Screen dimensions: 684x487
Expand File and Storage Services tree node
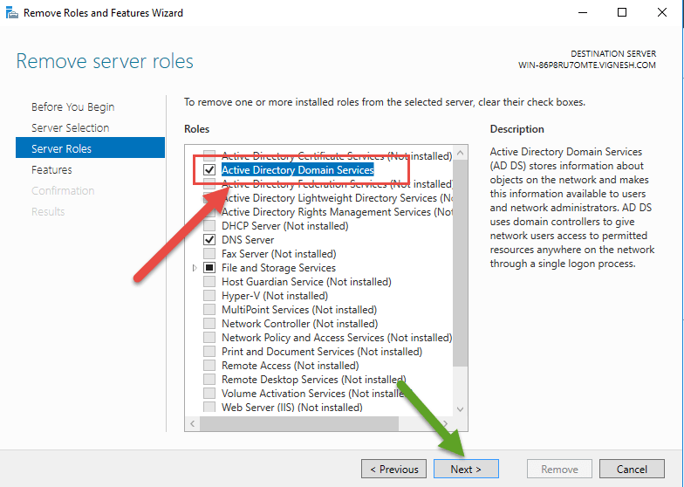tap(195, 268)
